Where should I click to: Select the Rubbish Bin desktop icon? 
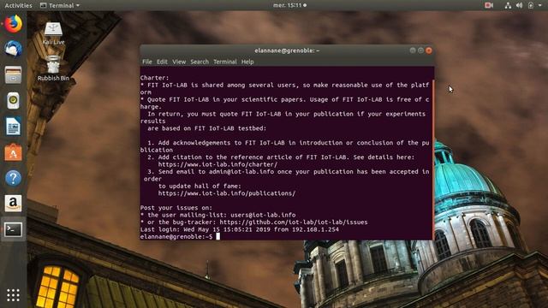[53, 68]
